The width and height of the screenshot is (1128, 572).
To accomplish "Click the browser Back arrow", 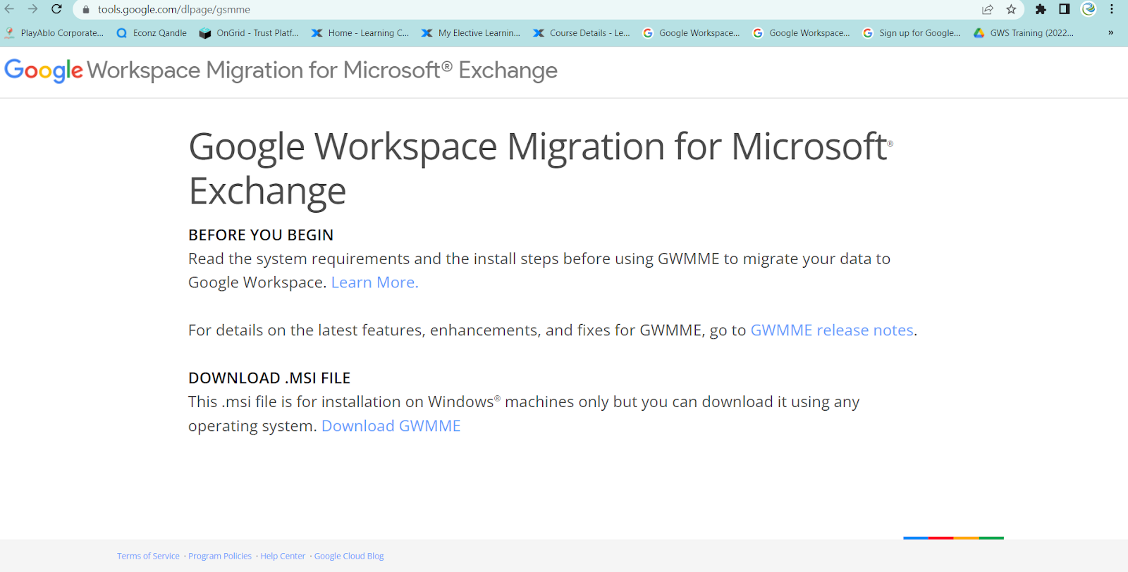I will (x=10, y=9).
